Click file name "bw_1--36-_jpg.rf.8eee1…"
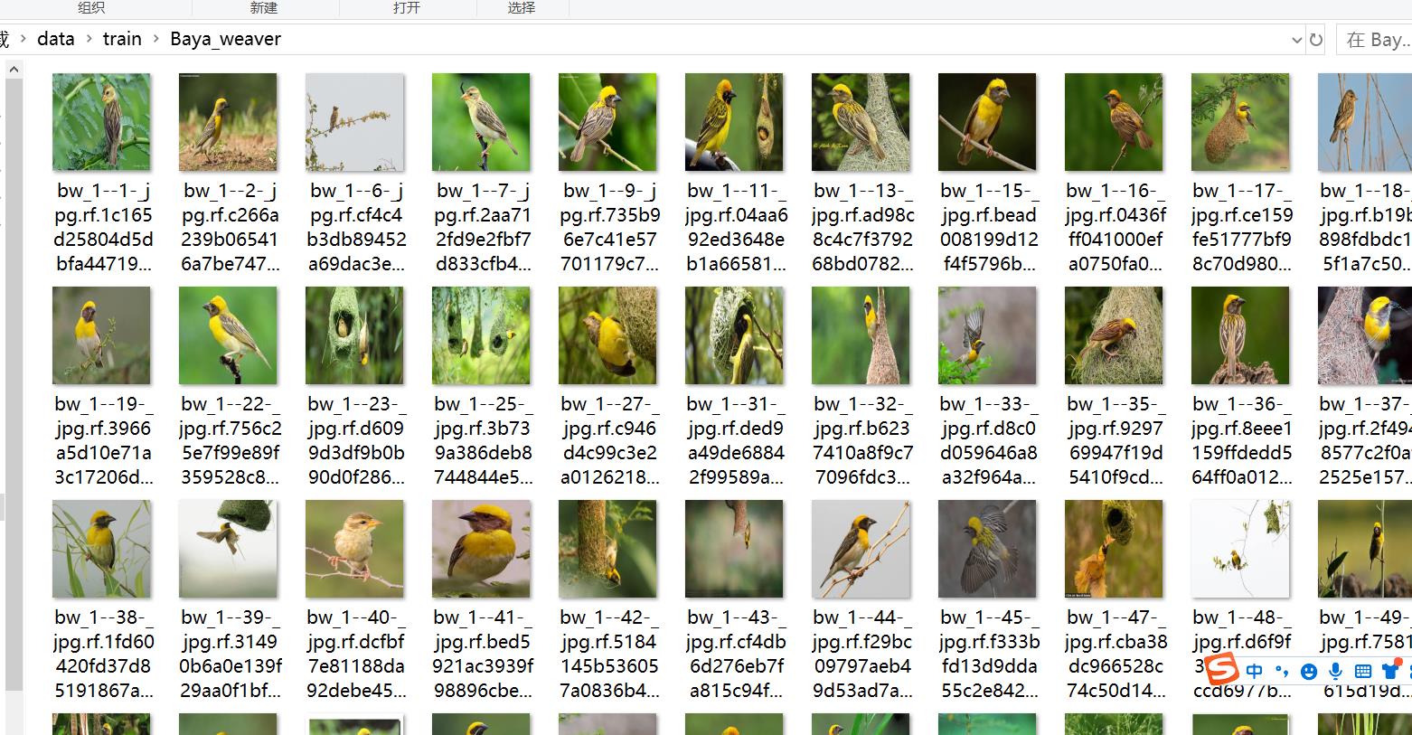Screen dimensions: 1412x735 [x=1242, y=440]
